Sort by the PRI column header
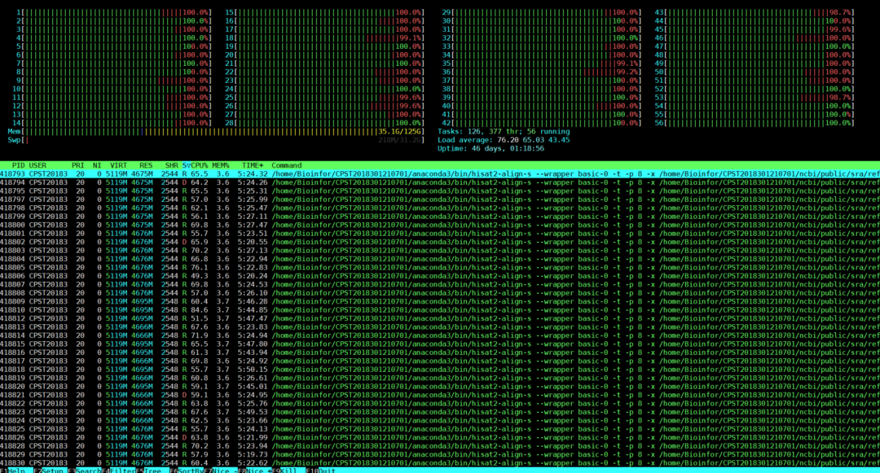This screenshot has height=473, width=880. [78, 165]
